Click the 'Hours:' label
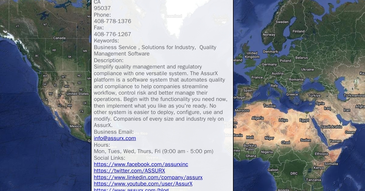365x191 pixels. coord(102,145)
